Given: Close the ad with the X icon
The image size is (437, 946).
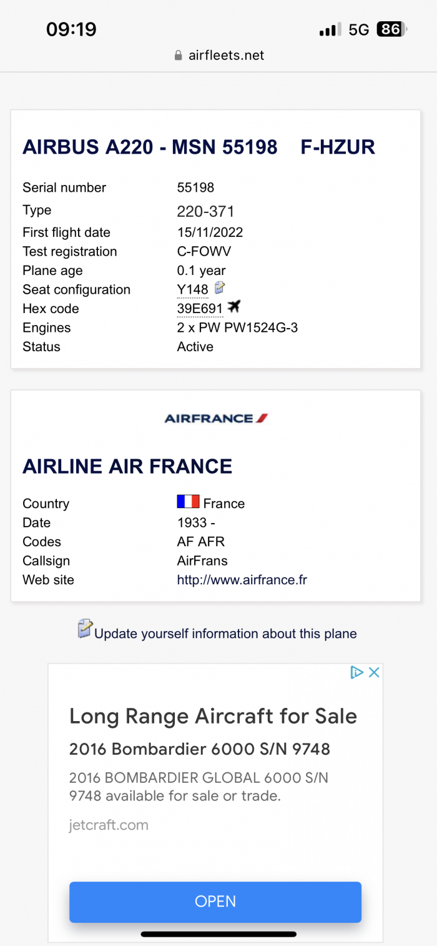Looking at the screenshot, I should click(x=374, y=672).
